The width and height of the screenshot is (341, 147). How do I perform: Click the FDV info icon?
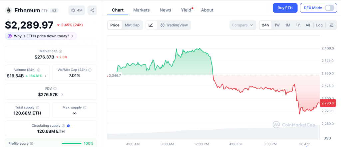[55, 89]
